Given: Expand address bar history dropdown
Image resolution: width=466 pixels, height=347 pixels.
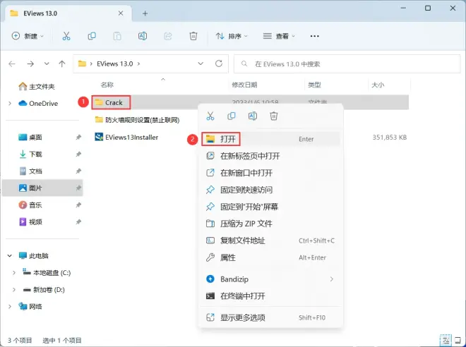Looking at the screenshot, I should [201, 63].
